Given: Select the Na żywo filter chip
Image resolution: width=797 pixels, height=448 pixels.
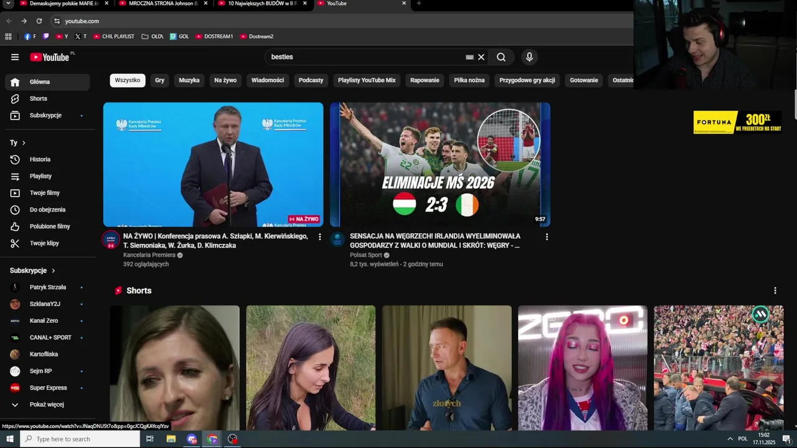Looking at the screenshot, I should 225,80.
